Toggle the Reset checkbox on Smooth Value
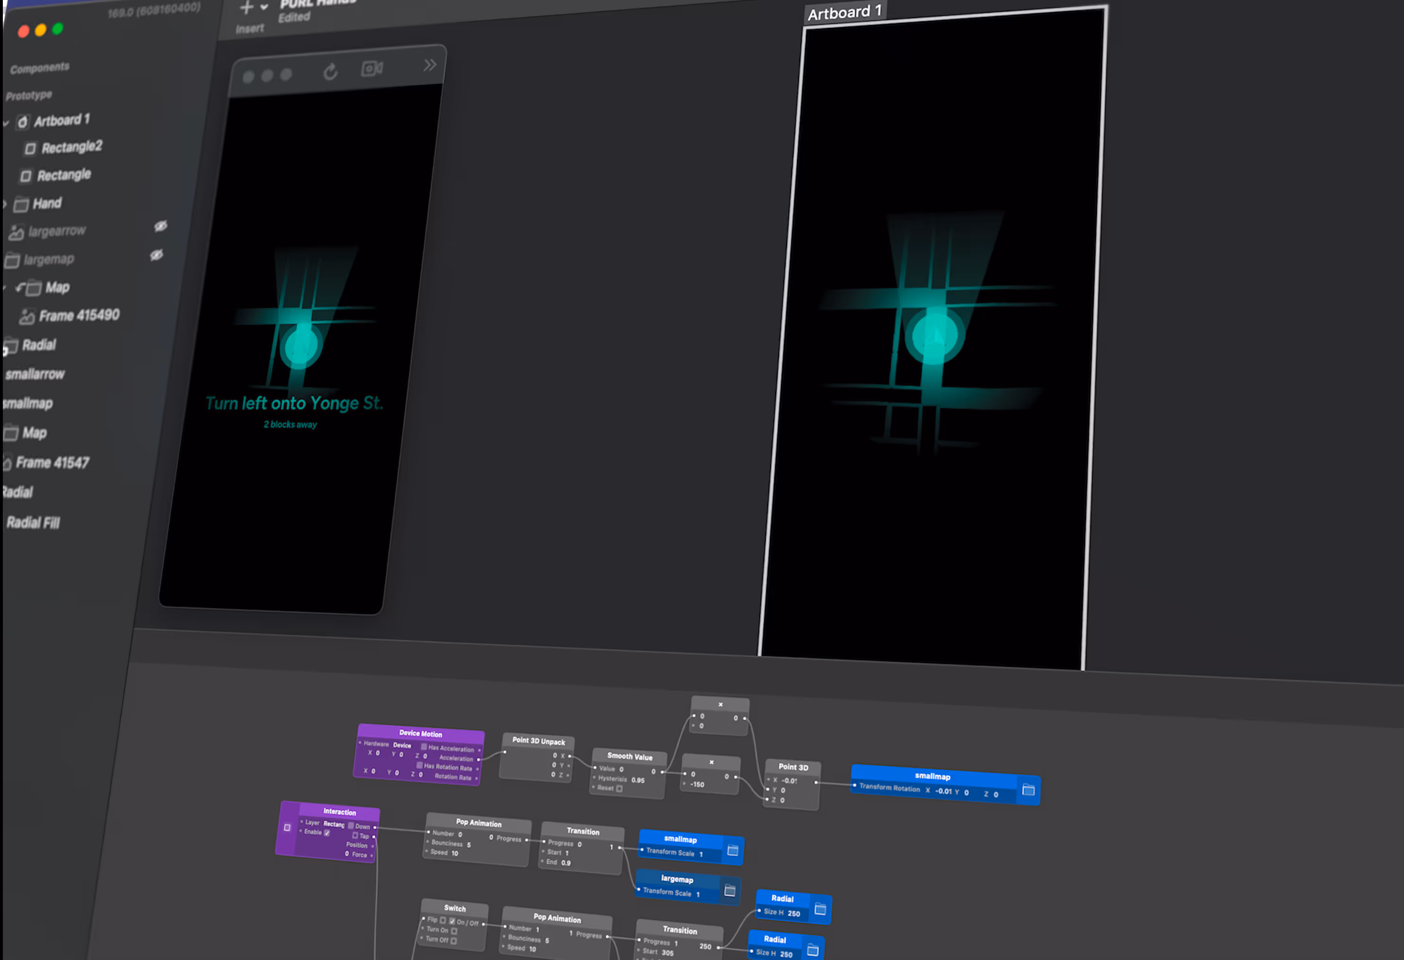The height and width of the screenshot is (960, 1404). click(619, 789)
